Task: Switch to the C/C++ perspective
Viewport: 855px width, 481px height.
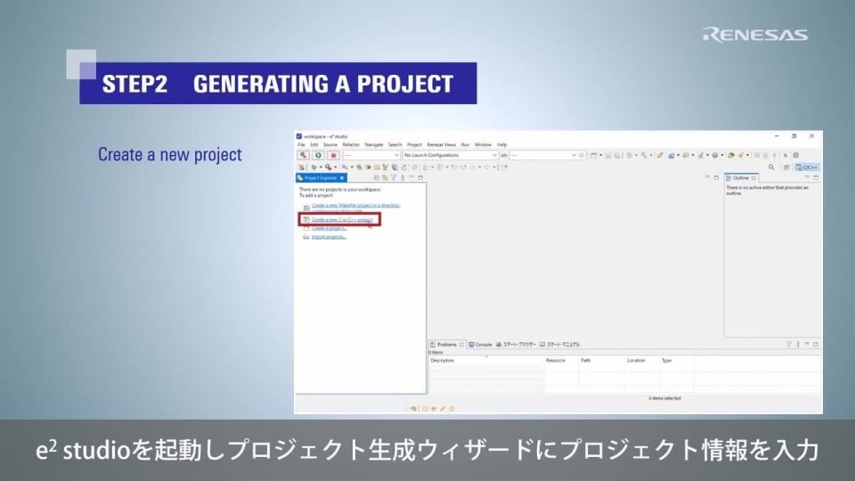Action: (807, 167)
